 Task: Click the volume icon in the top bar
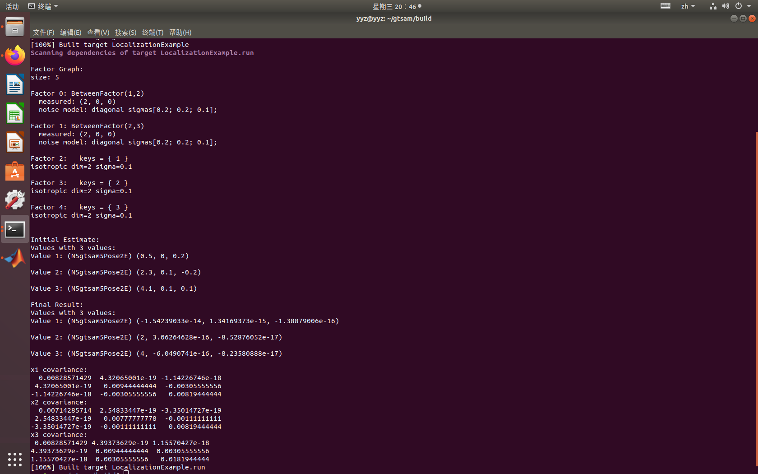(726, 6)
